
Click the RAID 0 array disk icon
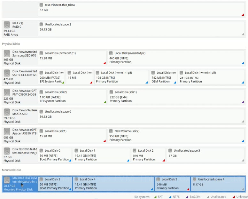pos(7,25)
